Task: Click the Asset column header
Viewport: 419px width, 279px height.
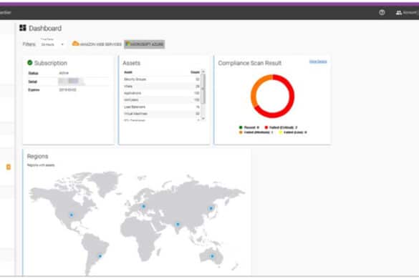Action: click(x=128, y=72)
